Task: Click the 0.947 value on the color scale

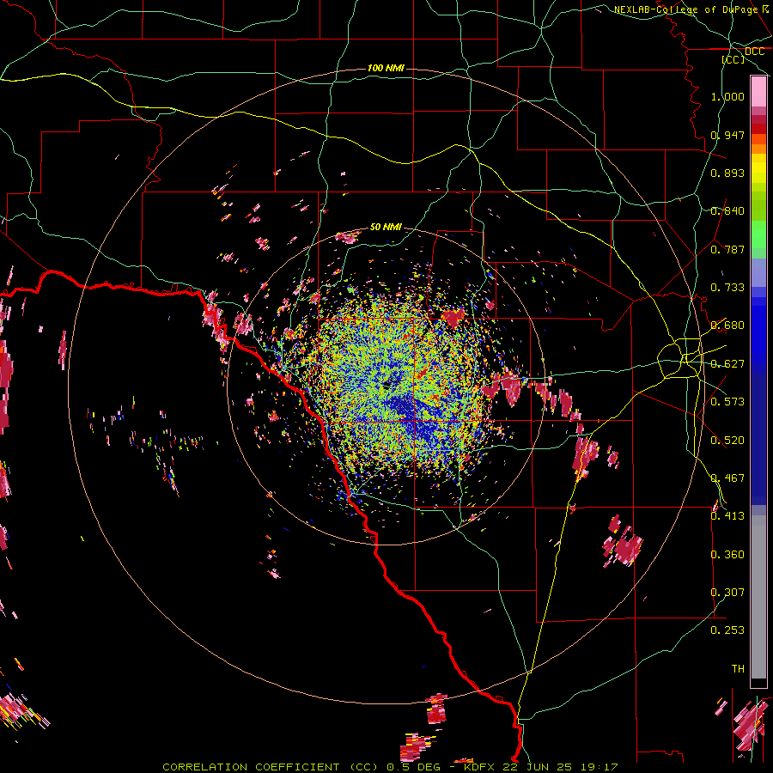Action: [727, 135]
